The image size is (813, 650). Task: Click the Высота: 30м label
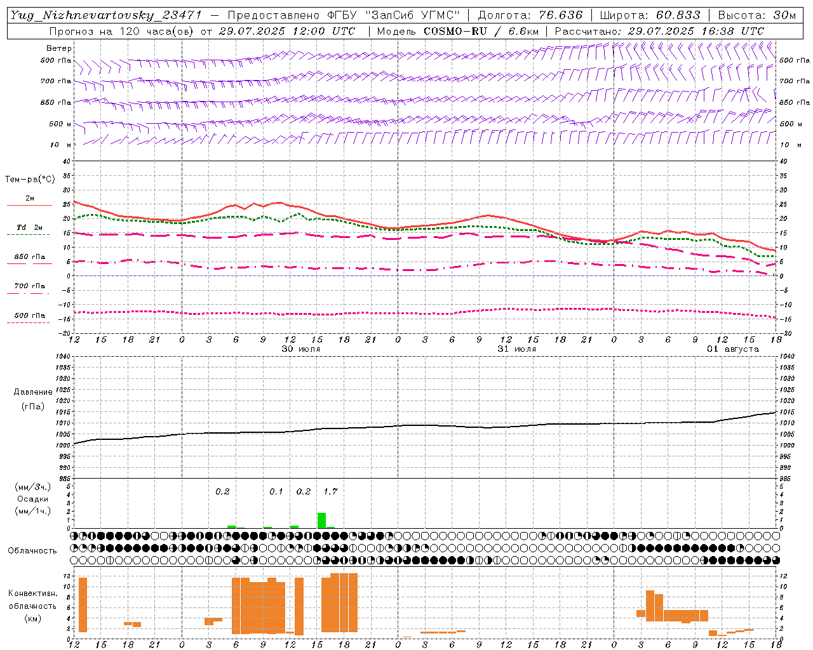(756, 15)
